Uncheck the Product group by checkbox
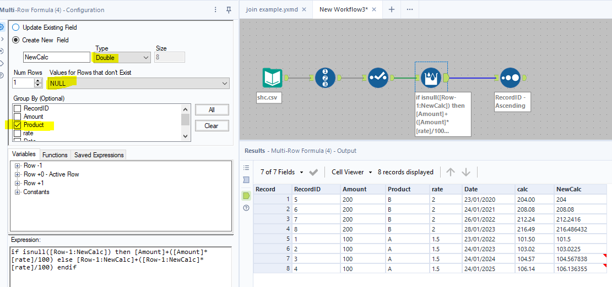Viewport: 612px width, 287px height. point(17,125)
